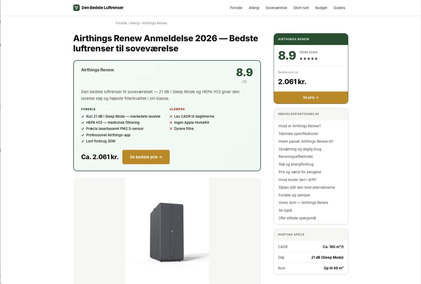This screenshot has height=284, width=421.
Task: Click the star rating under Vores score
Action: tap(308, 59)
